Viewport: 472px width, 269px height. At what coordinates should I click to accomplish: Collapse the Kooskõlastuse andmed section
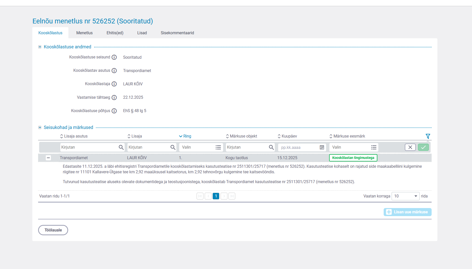[40, 47]
